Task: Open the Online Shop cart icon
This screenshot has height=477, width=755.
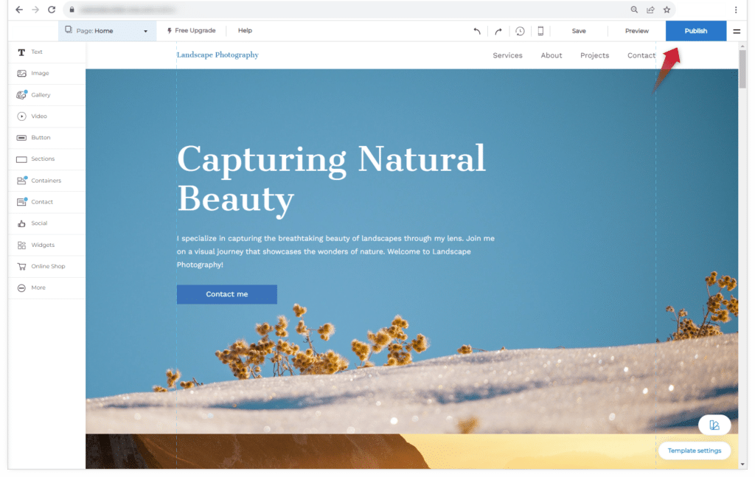Action: coord(21,266)
